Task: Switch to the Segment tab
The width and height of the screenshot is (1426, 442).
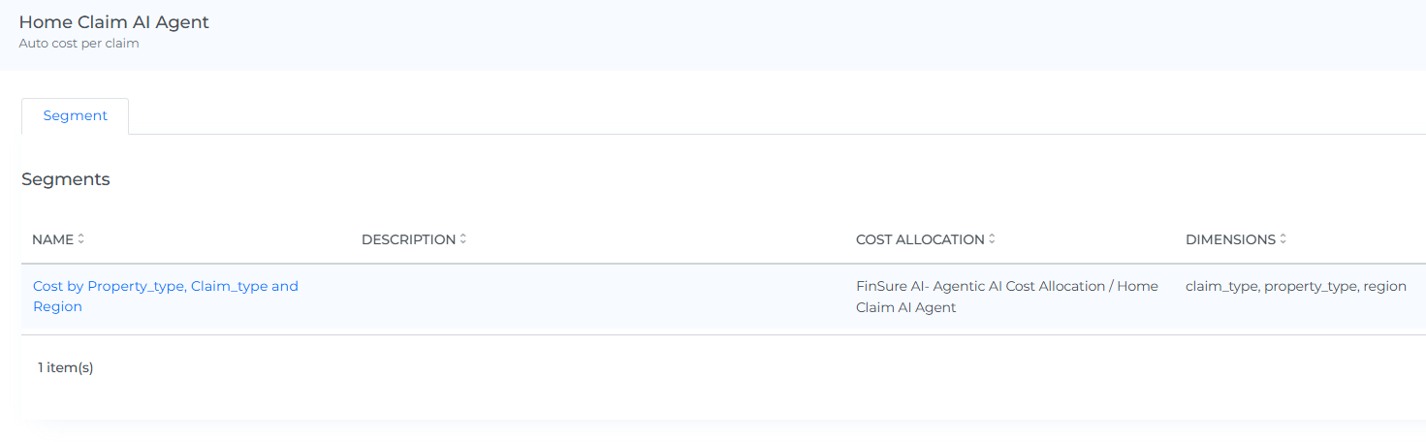Action: 75,115
